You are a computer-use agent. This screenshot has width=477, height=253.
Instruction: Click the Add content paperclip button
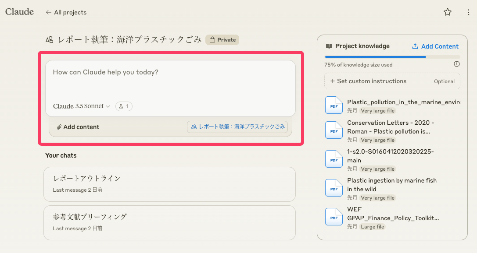coord(78,127)
